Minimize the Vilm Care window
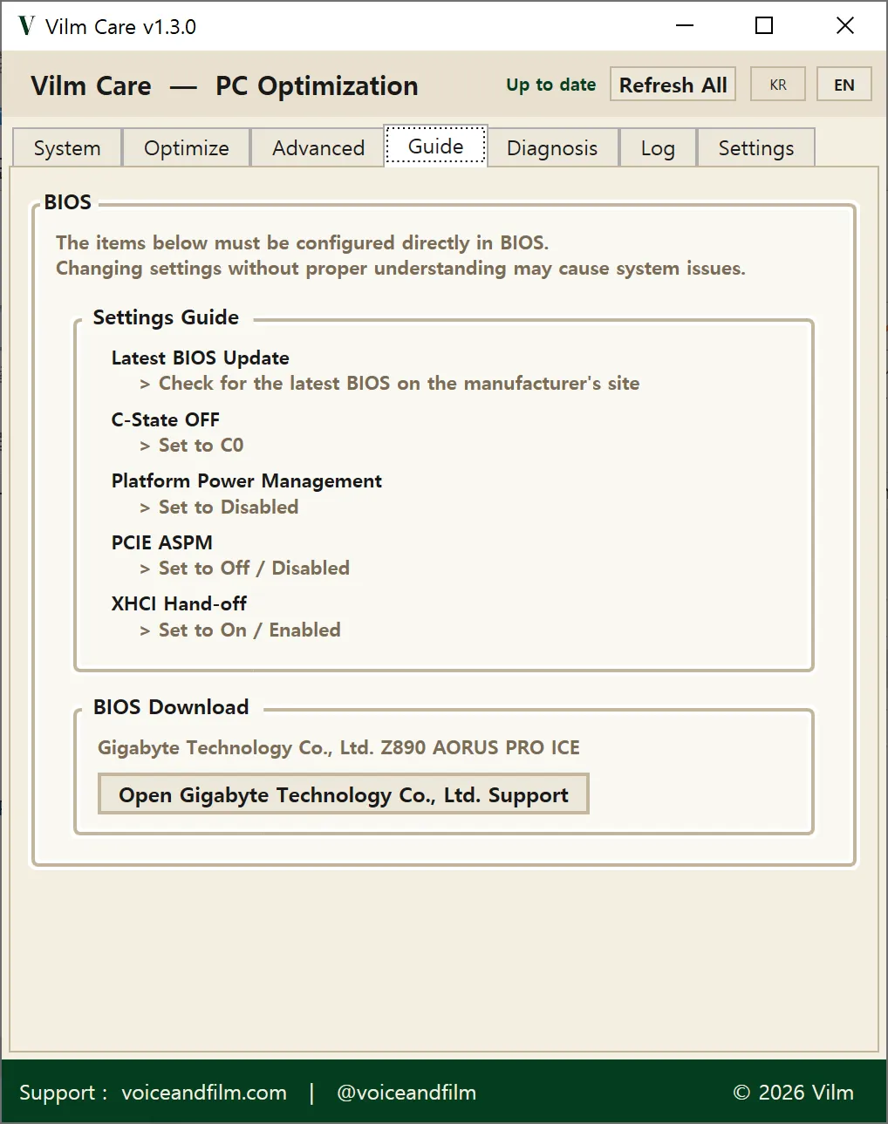The image size is (888, 1124). (x=685, y=26)
